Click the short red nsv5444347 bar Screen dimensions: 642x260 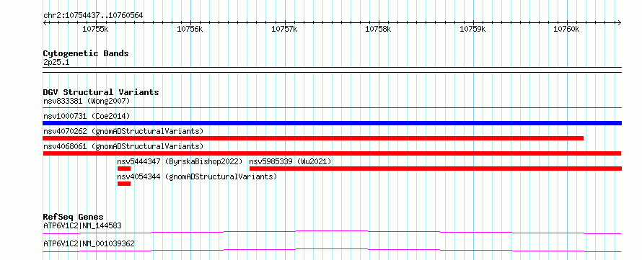[123, 169]
